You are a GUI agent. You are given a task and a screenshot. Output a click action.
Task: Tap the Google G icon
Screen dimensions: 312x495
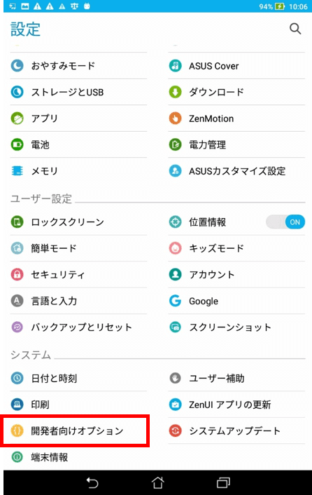coord(175,301)
